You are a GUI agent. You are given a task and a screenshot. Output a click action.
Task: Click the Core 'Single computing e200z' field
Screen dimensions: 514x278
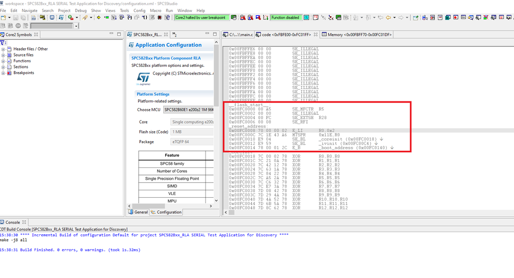192,122
